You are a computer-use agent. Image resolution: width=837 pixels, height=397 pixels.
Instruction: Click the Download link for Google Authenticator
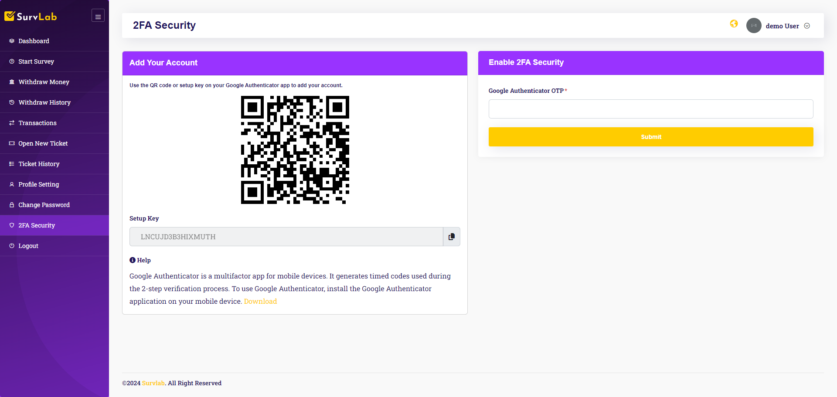pyautogui.click(x=260, y=301)
